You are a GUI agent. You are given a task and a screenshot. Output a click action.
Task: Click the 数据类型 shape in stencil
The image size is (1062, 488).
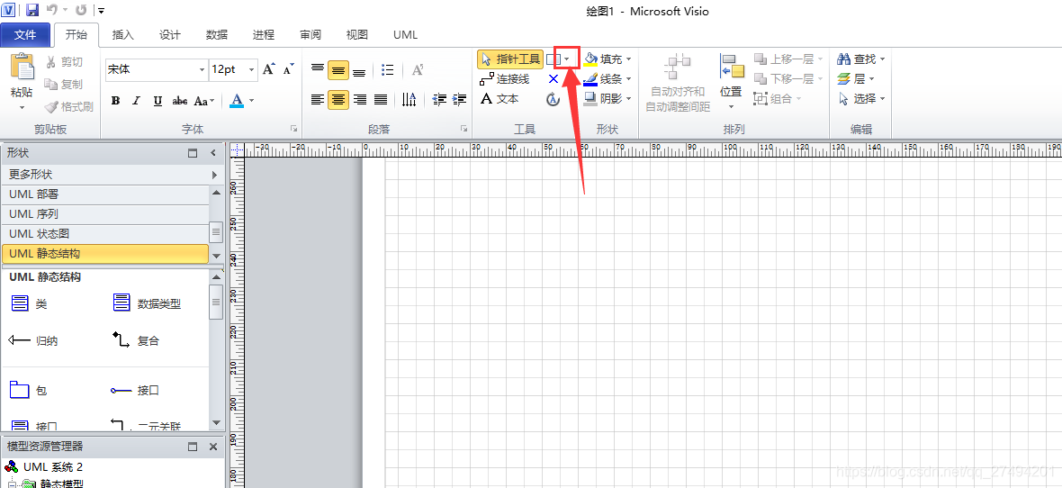point(121,303)
